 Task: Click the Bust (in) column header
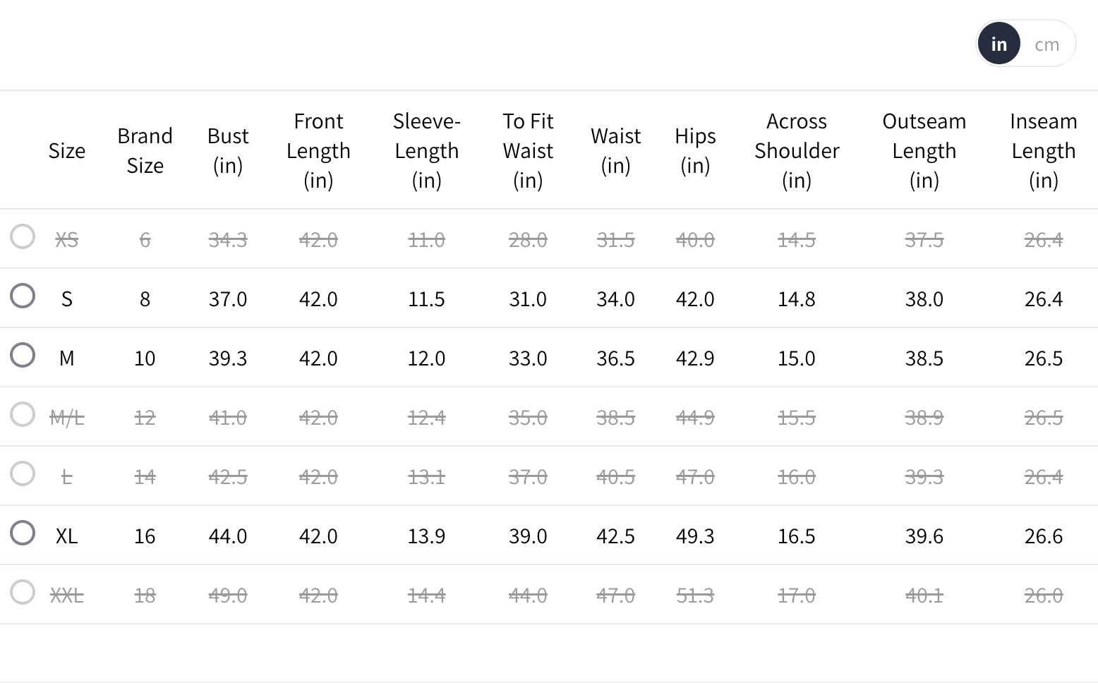(228, 150)
